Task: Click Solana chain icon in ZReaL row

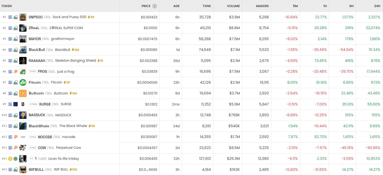Action: click(x=10, y=28)
